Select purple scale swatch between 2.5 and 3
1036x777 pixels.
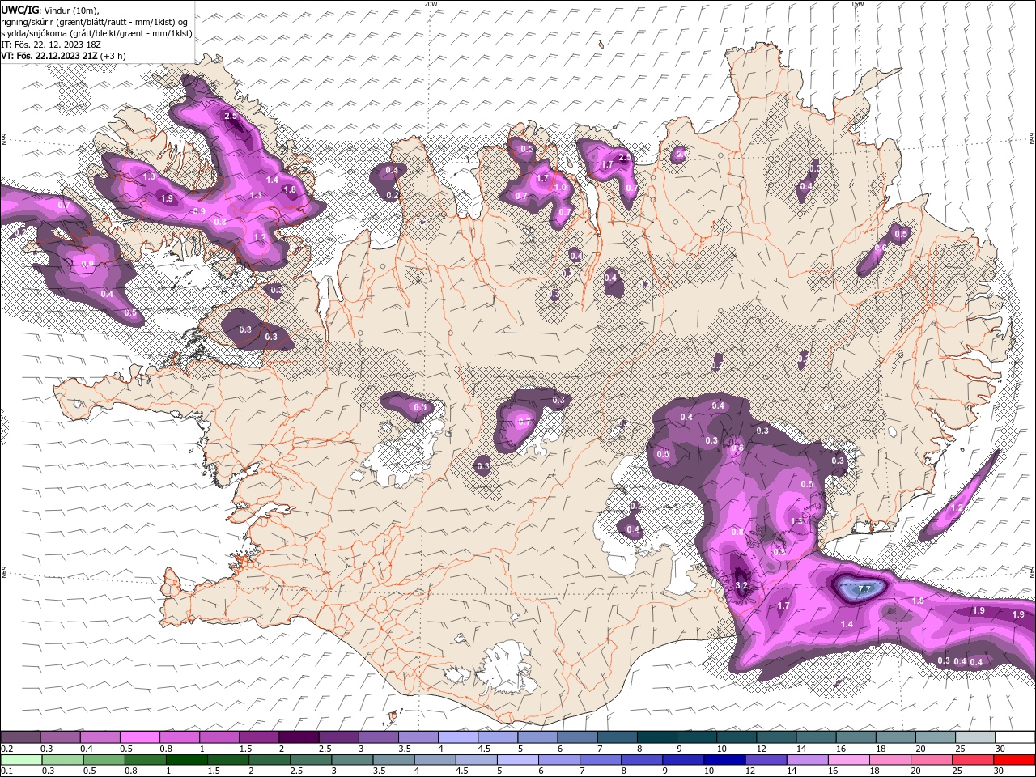(338, 737)
